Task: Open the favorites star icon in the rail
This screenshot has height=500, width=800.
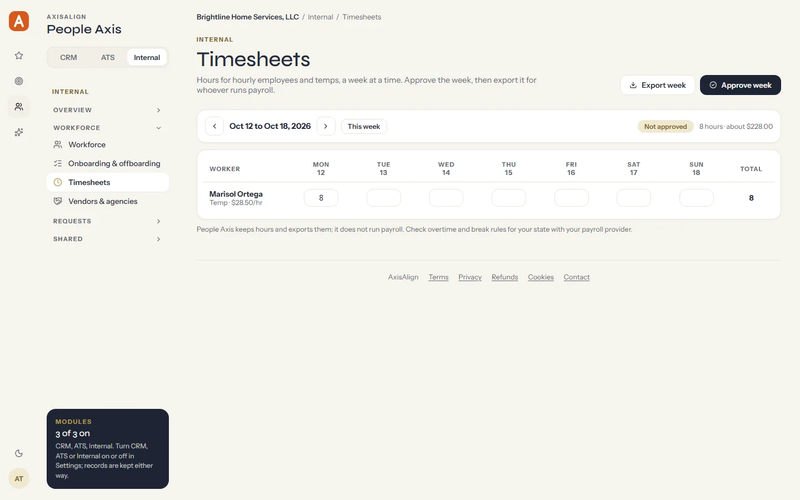Action: pos(19,56)
